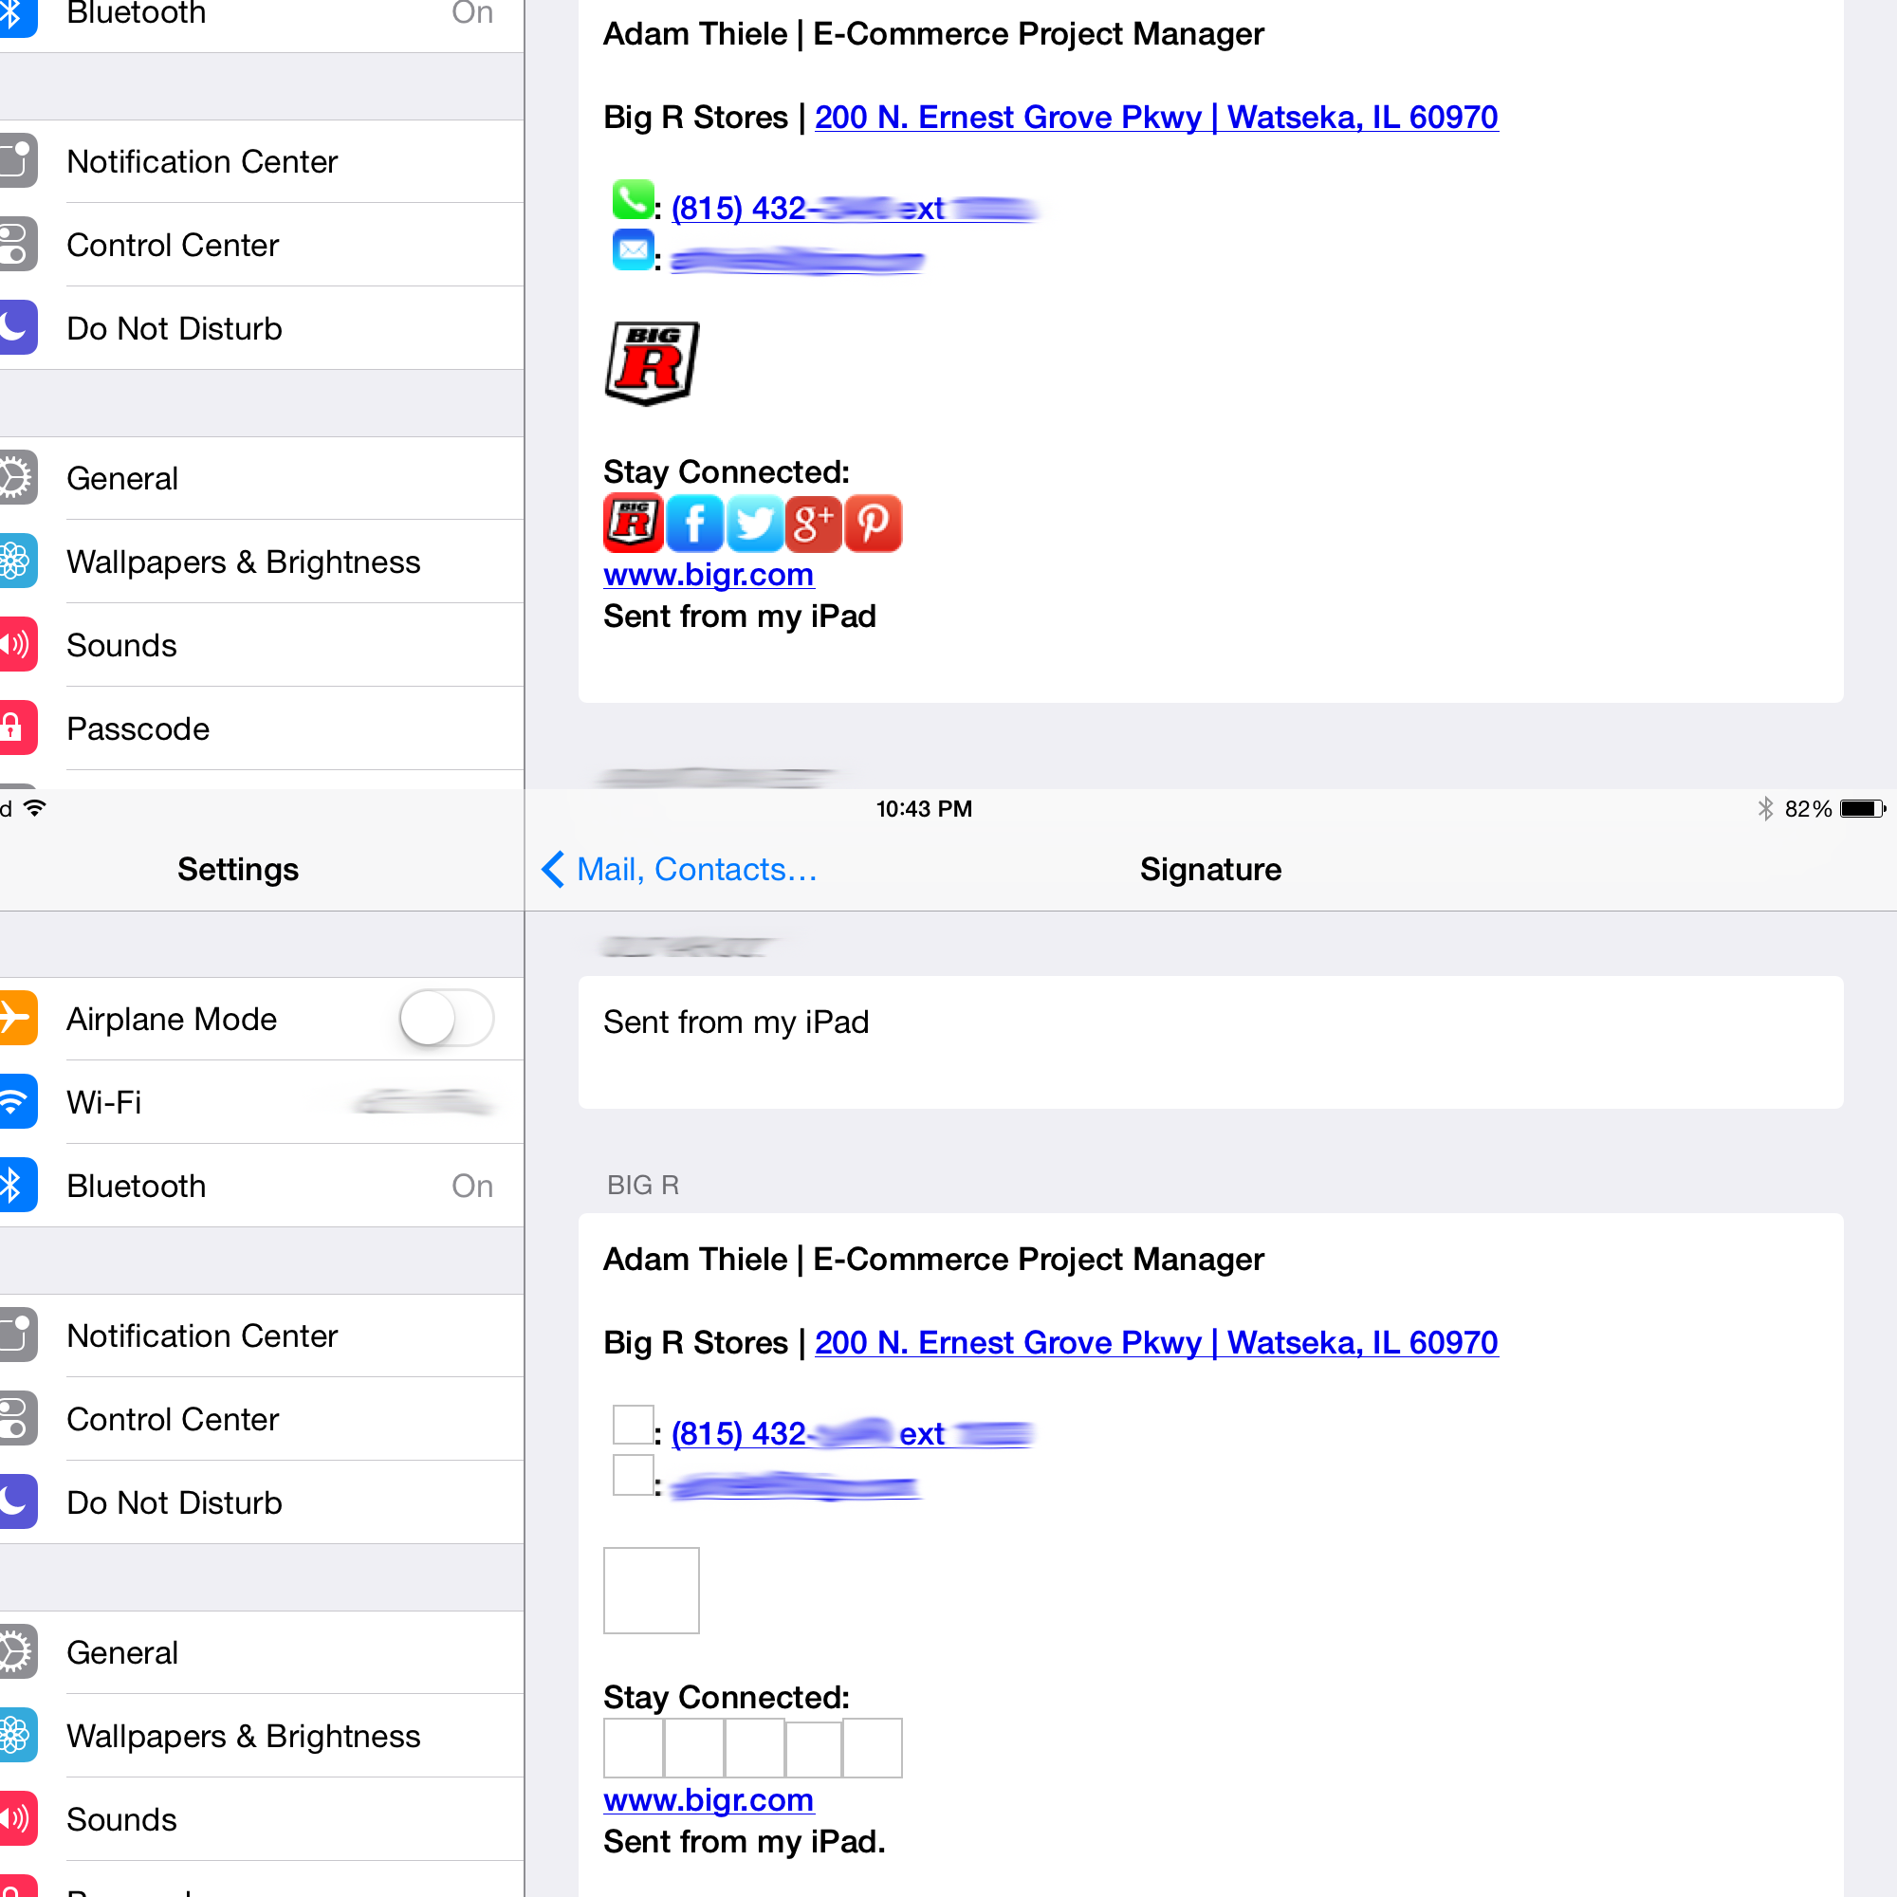The width and height of the screenshot is (1897, 1897).
Task: Open the www.bigr.com link in the lower signature
Action: coord(708,1800)
